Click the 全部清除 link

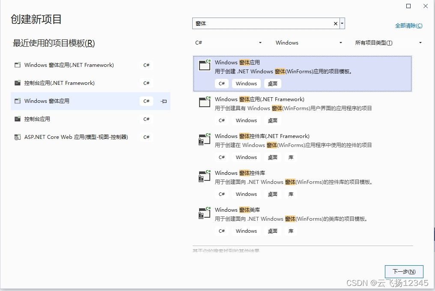click(408, 26)
